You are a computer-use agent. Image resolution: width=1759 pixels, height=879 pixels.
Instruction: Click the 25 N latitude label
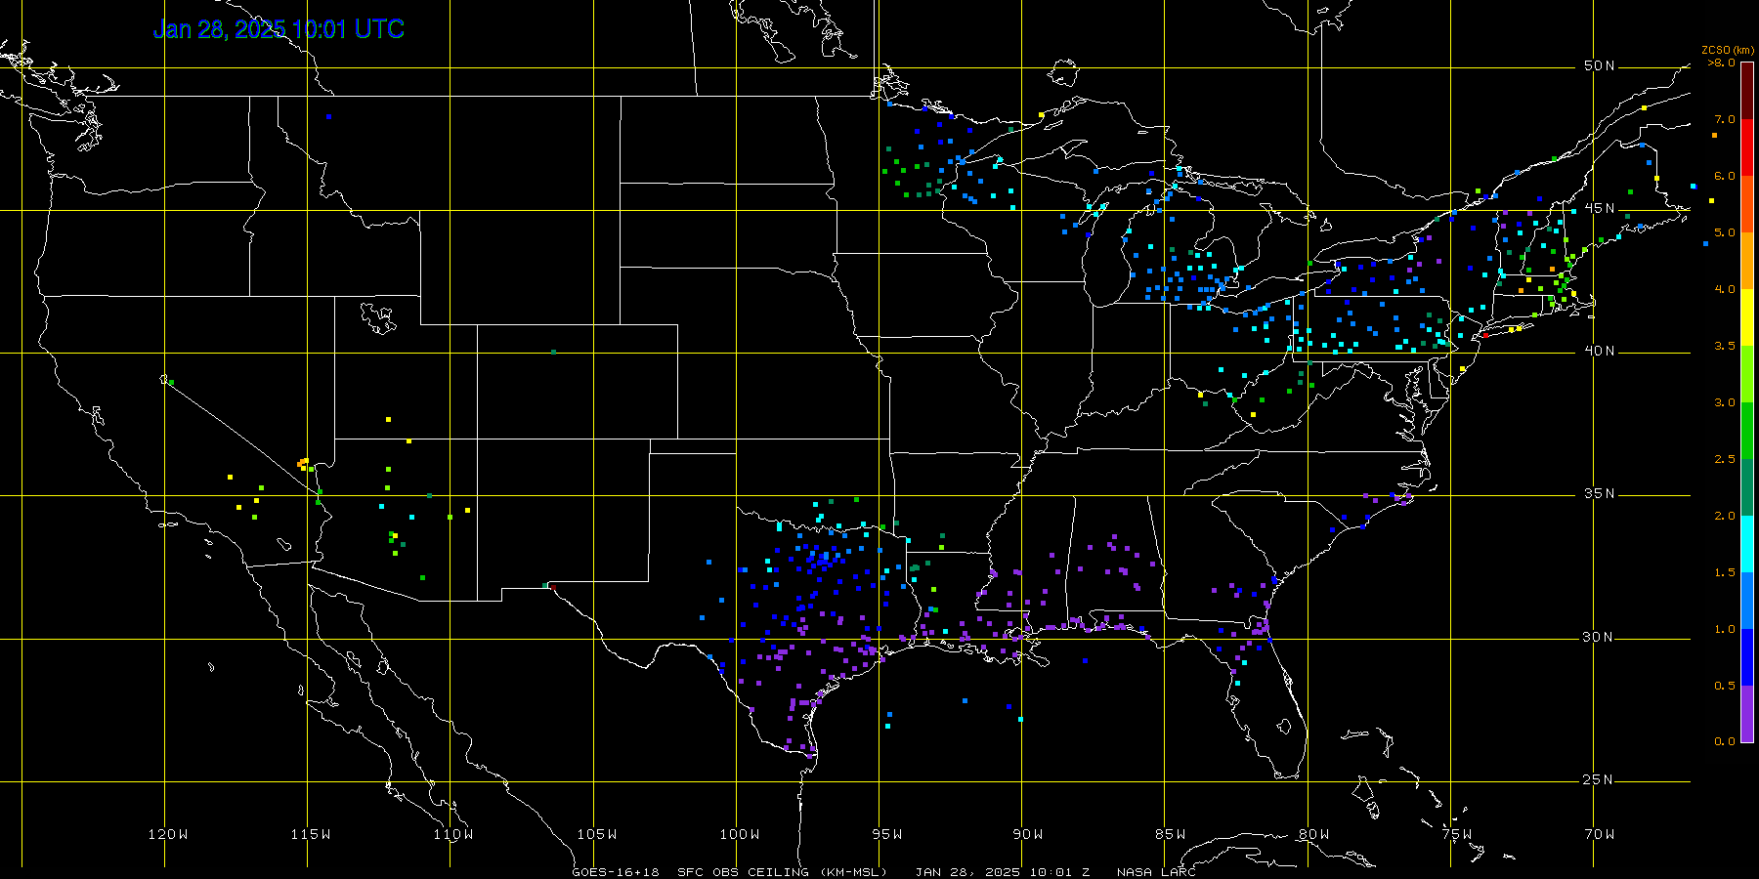click(x=1599, y=779)
